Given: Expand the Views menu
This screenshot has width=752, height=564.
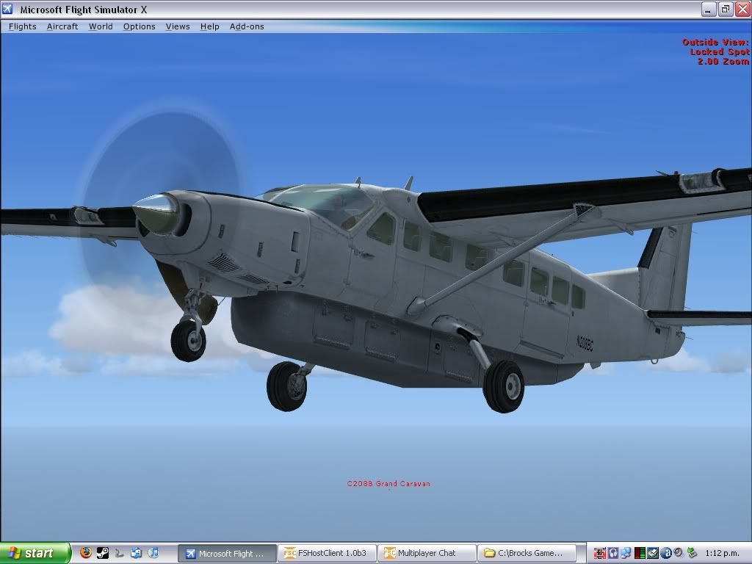Looking at the screenshot, I should click(178, 26).
